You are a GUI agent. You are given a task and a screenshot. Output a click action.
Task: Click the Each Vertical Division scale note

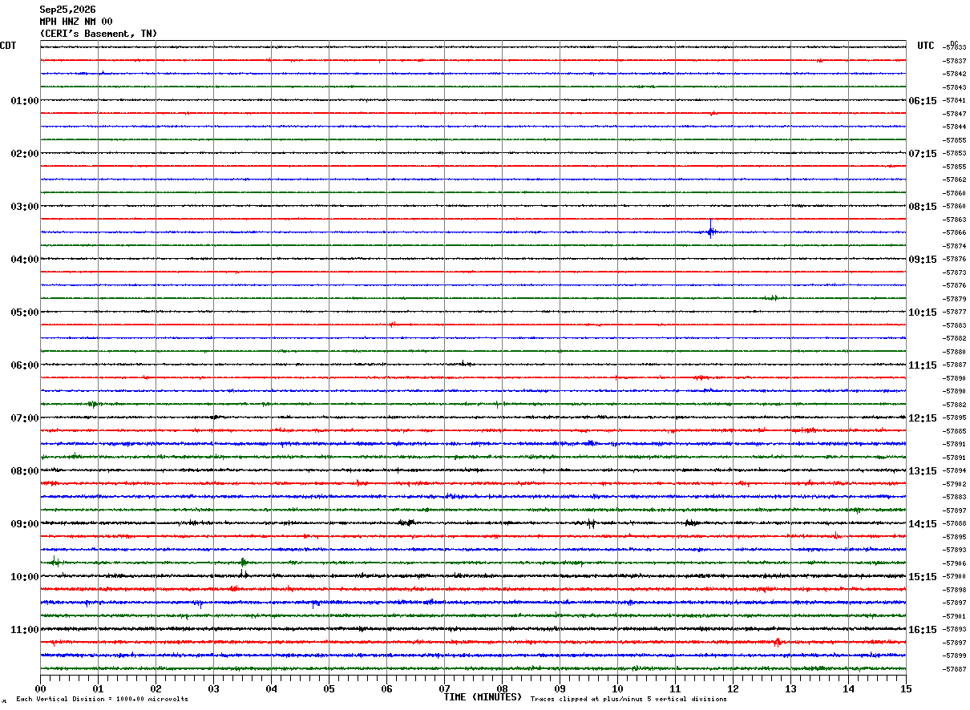click(x=102, y=700)
